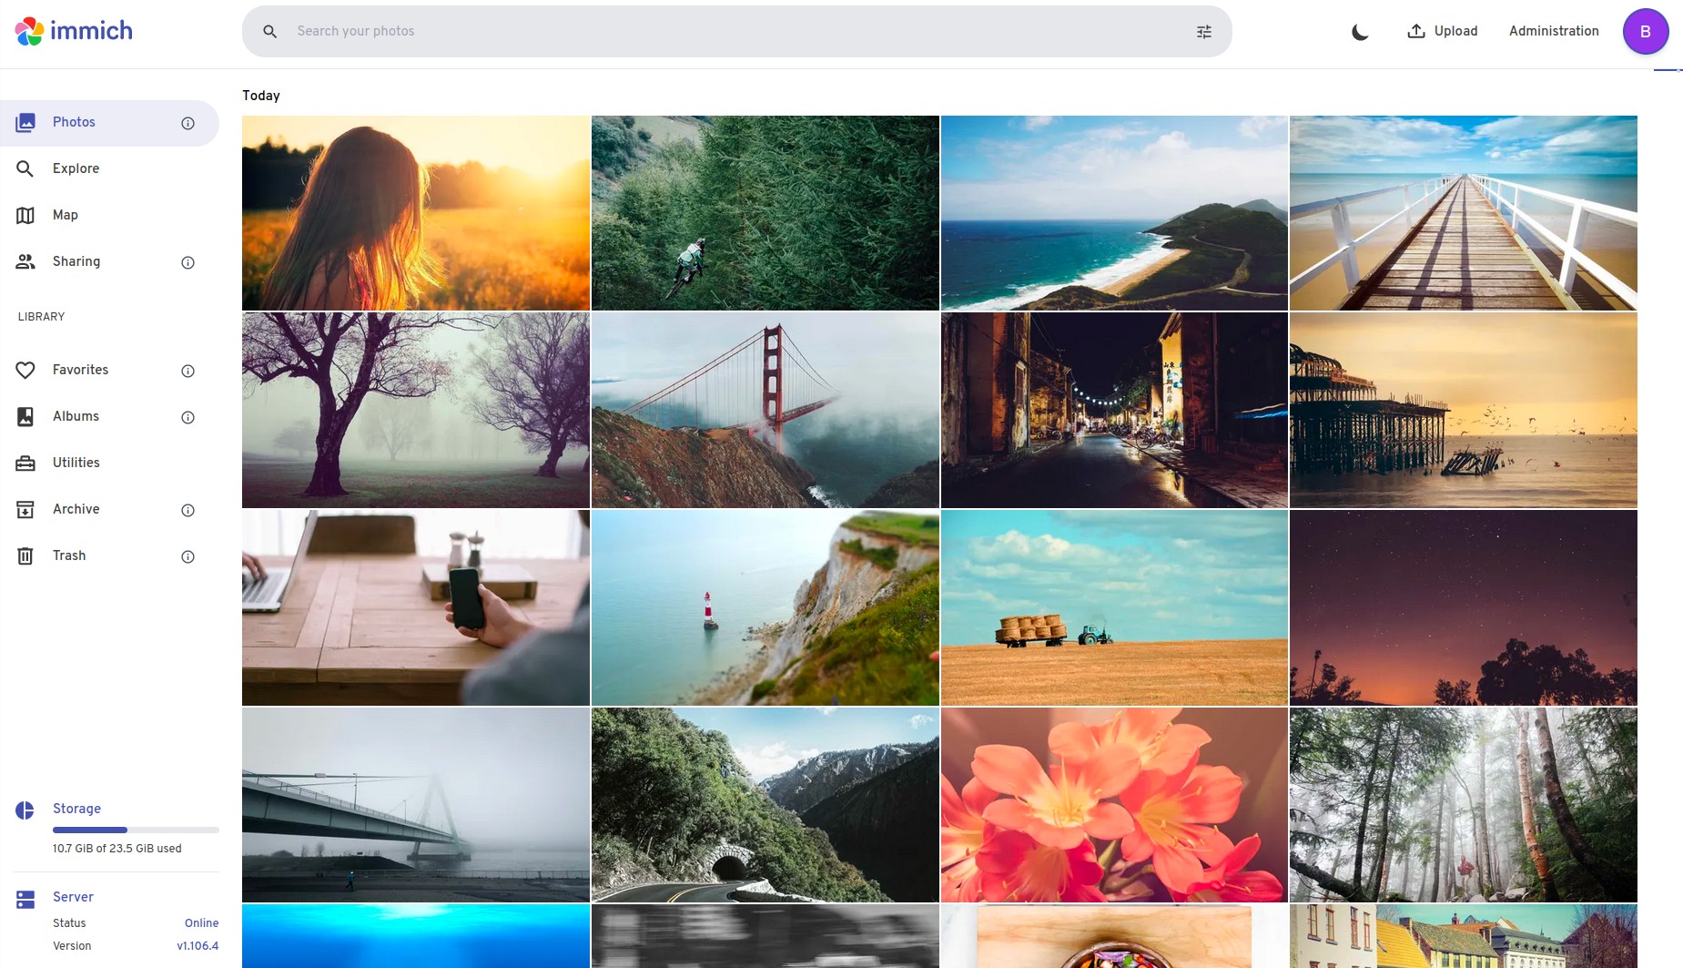Open Utilities page
The height and width of the screenshot is (968, 1683).
pyautogui.click(x=109, y=463)
